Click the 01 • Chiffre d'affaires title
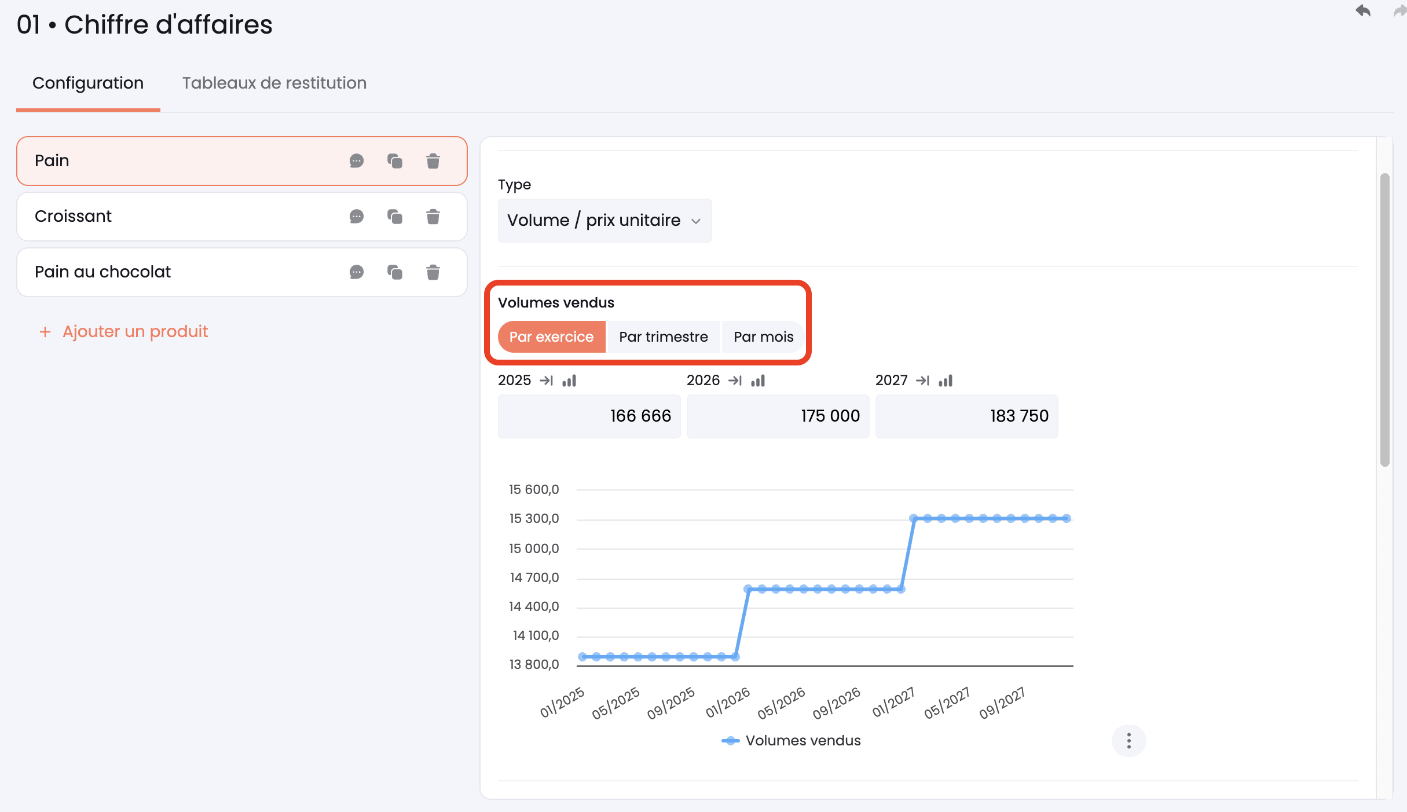 tap(145, 25)
